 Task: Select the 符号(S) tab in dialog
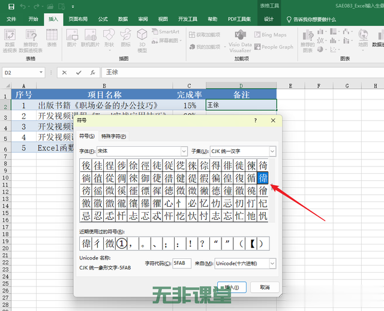pos(87,136)
